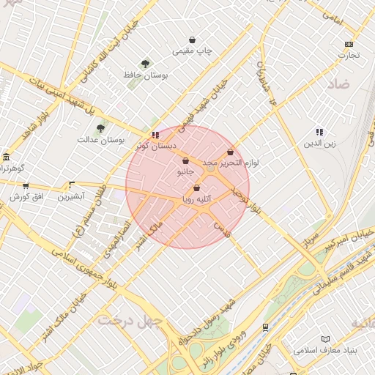Click the roundabout inside the red circle
This screenshot has width=375, height=375.
pyautogui.click(x=210, y=168)
